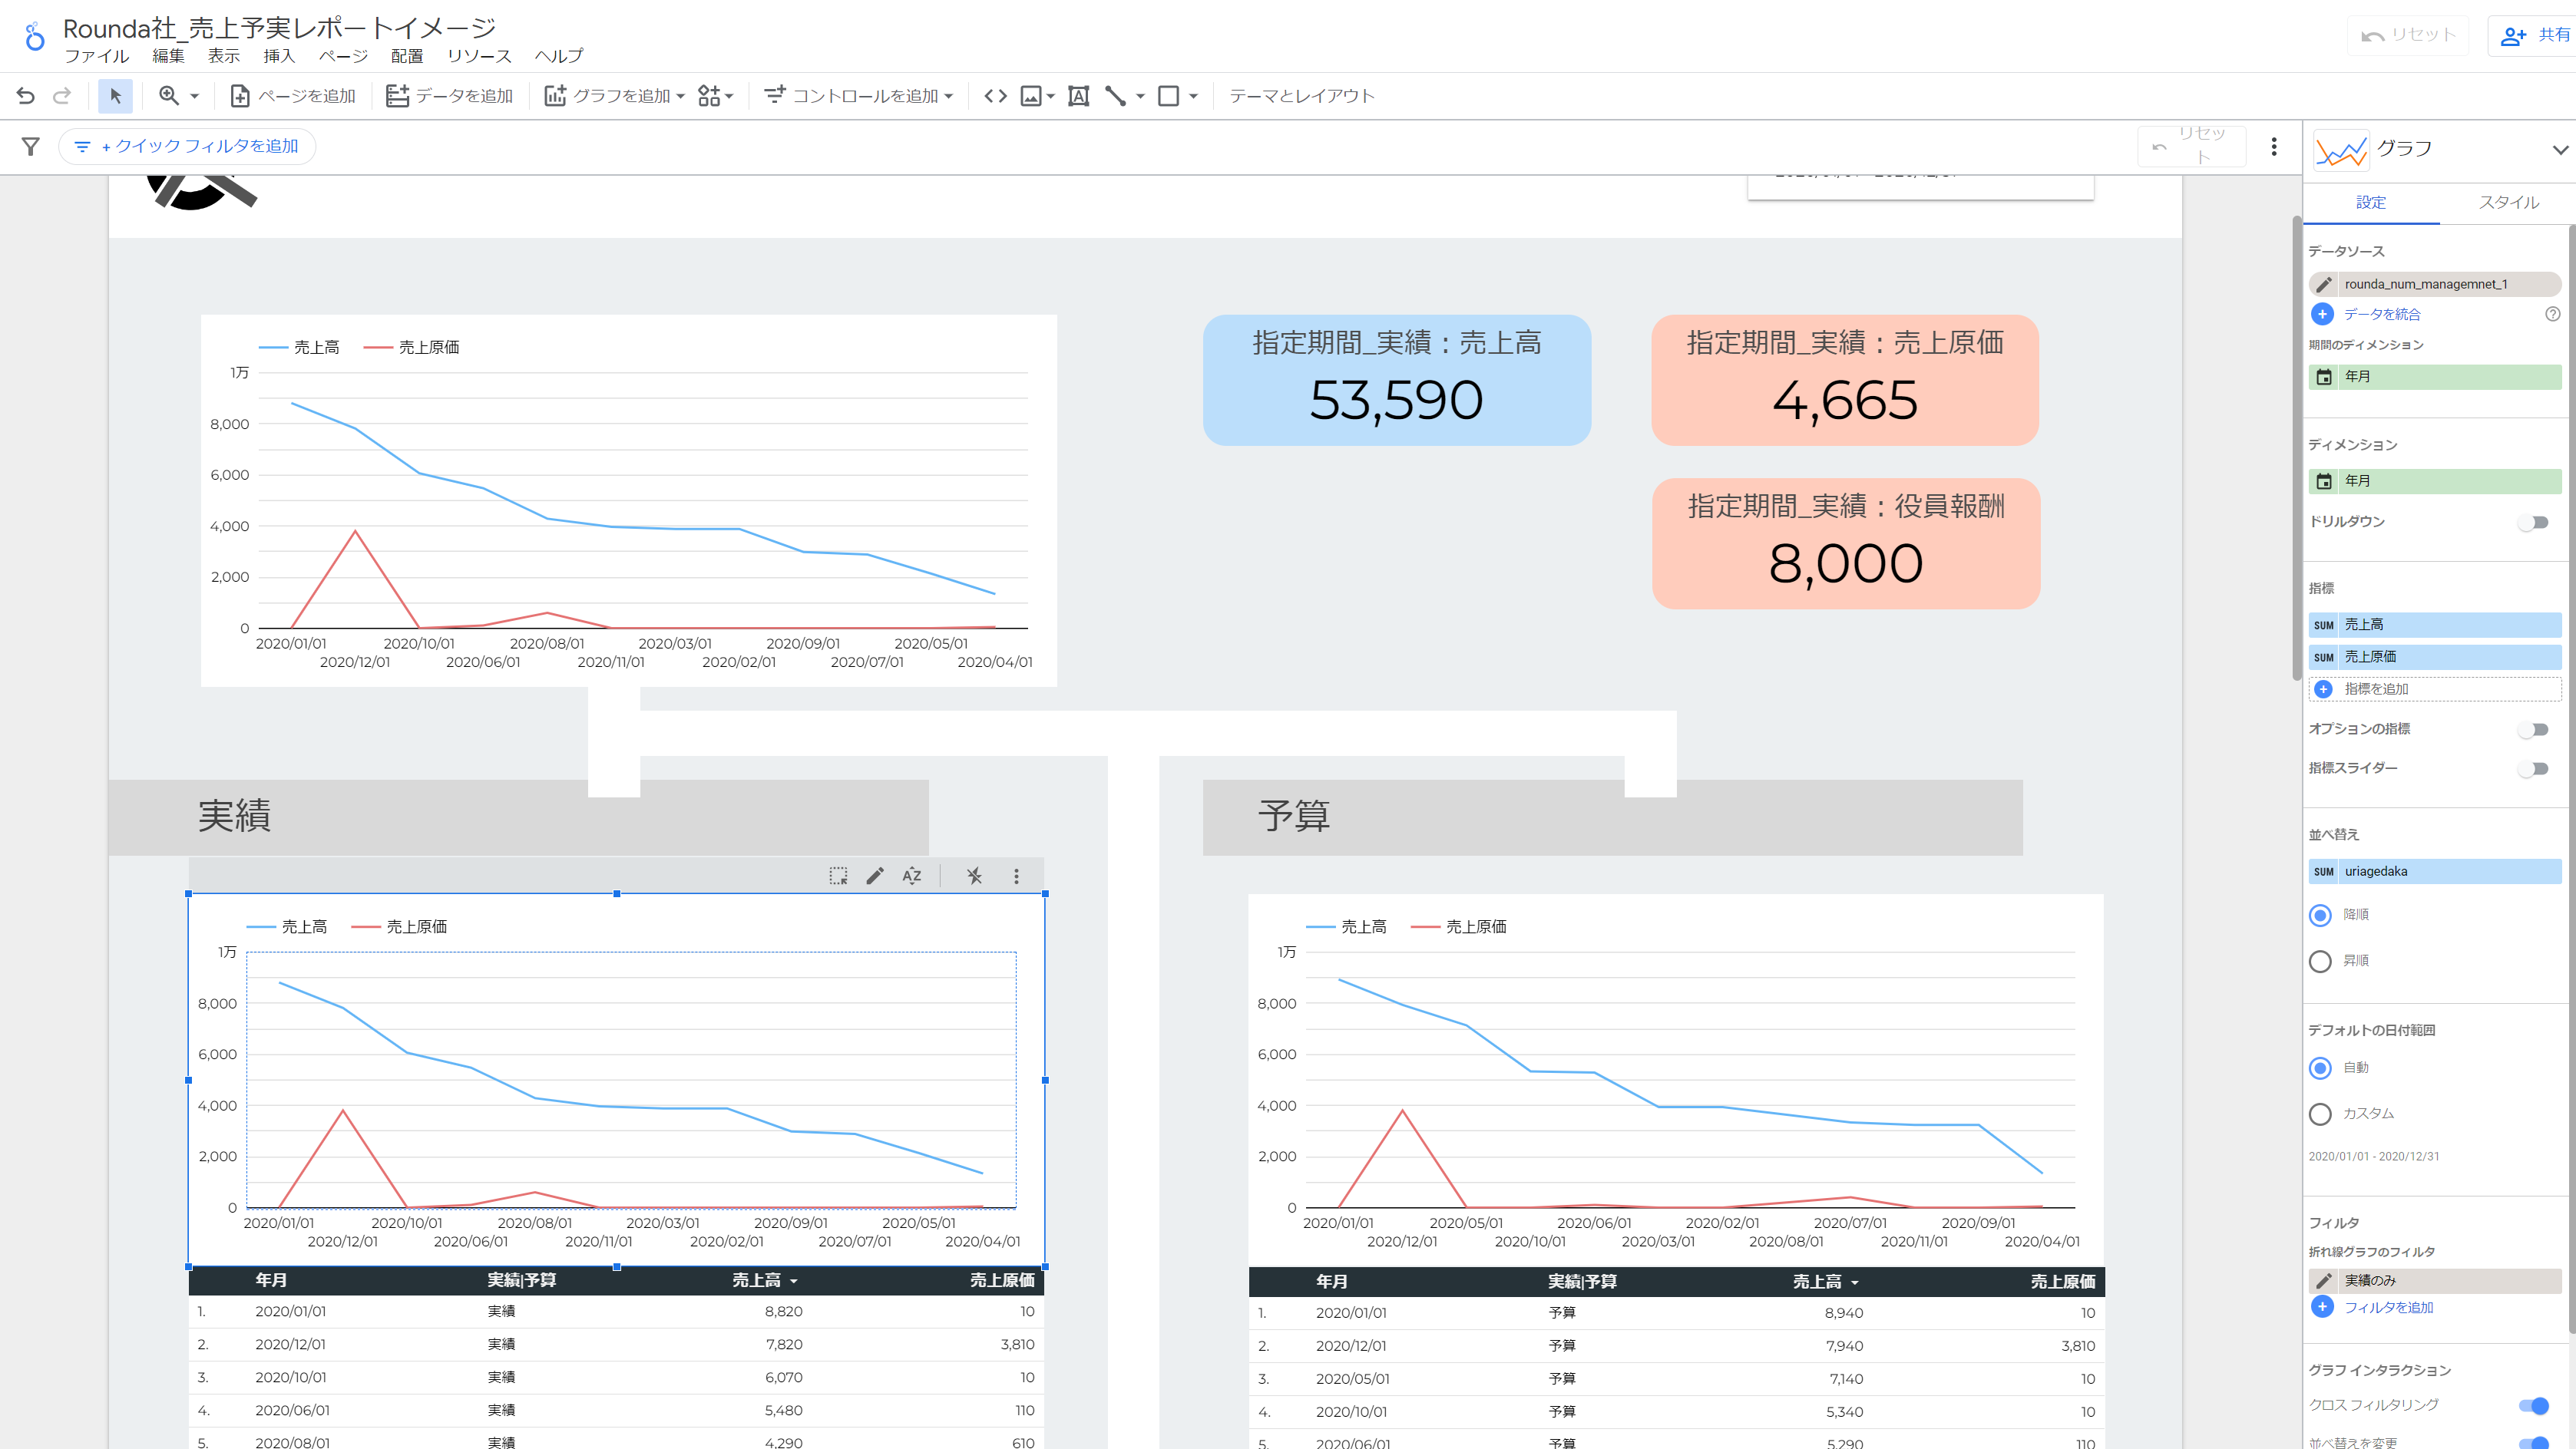This screenshot has height=1449, width=2576.
Task: Open the リソース menu
Action: 479,56
